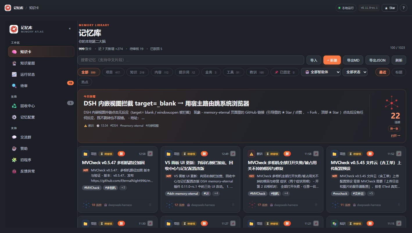
Task: Click the 18 连接 graph icon
Action: tap(86, 205)
